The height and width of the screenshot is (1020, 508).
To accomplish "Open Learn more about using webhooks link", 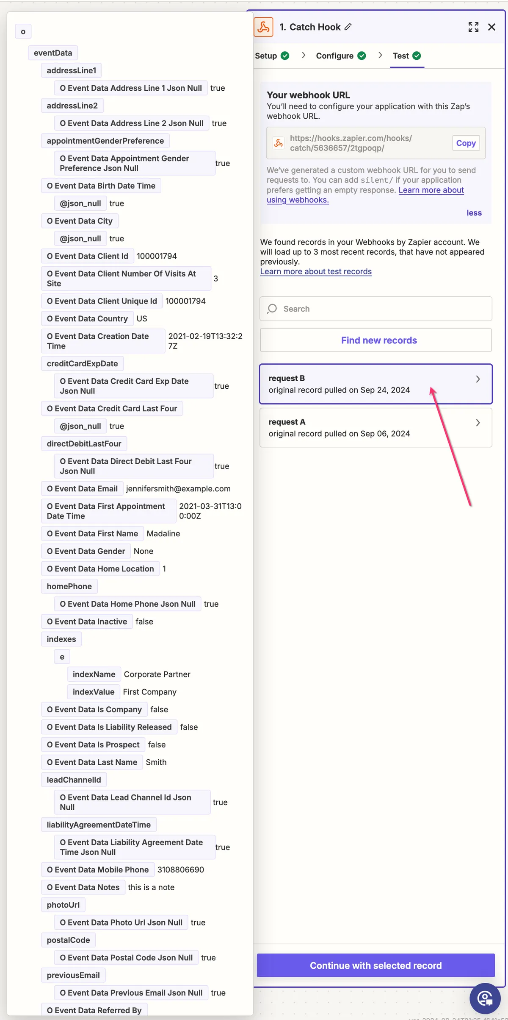I will pyautogui.click(x=365, y=195).
